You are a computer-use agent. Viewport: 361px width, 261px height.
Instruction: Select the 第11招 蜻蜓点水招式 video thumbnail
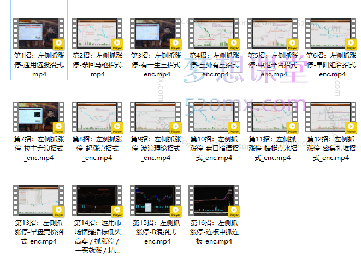coord(273,117)
